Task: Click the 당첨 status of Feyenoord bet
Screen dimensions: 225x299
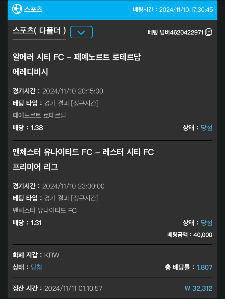Action: pyautogui.click(x=206, y=128)
